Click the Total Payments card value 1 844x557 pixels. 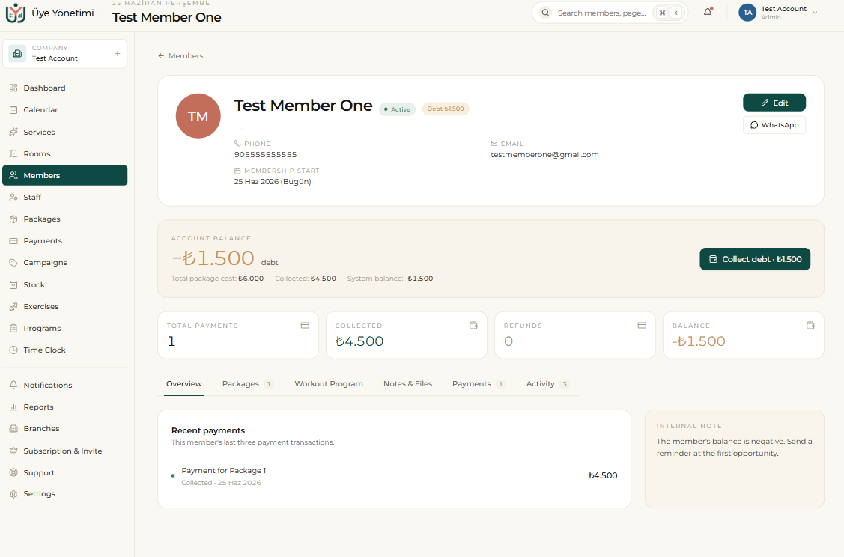171,341
